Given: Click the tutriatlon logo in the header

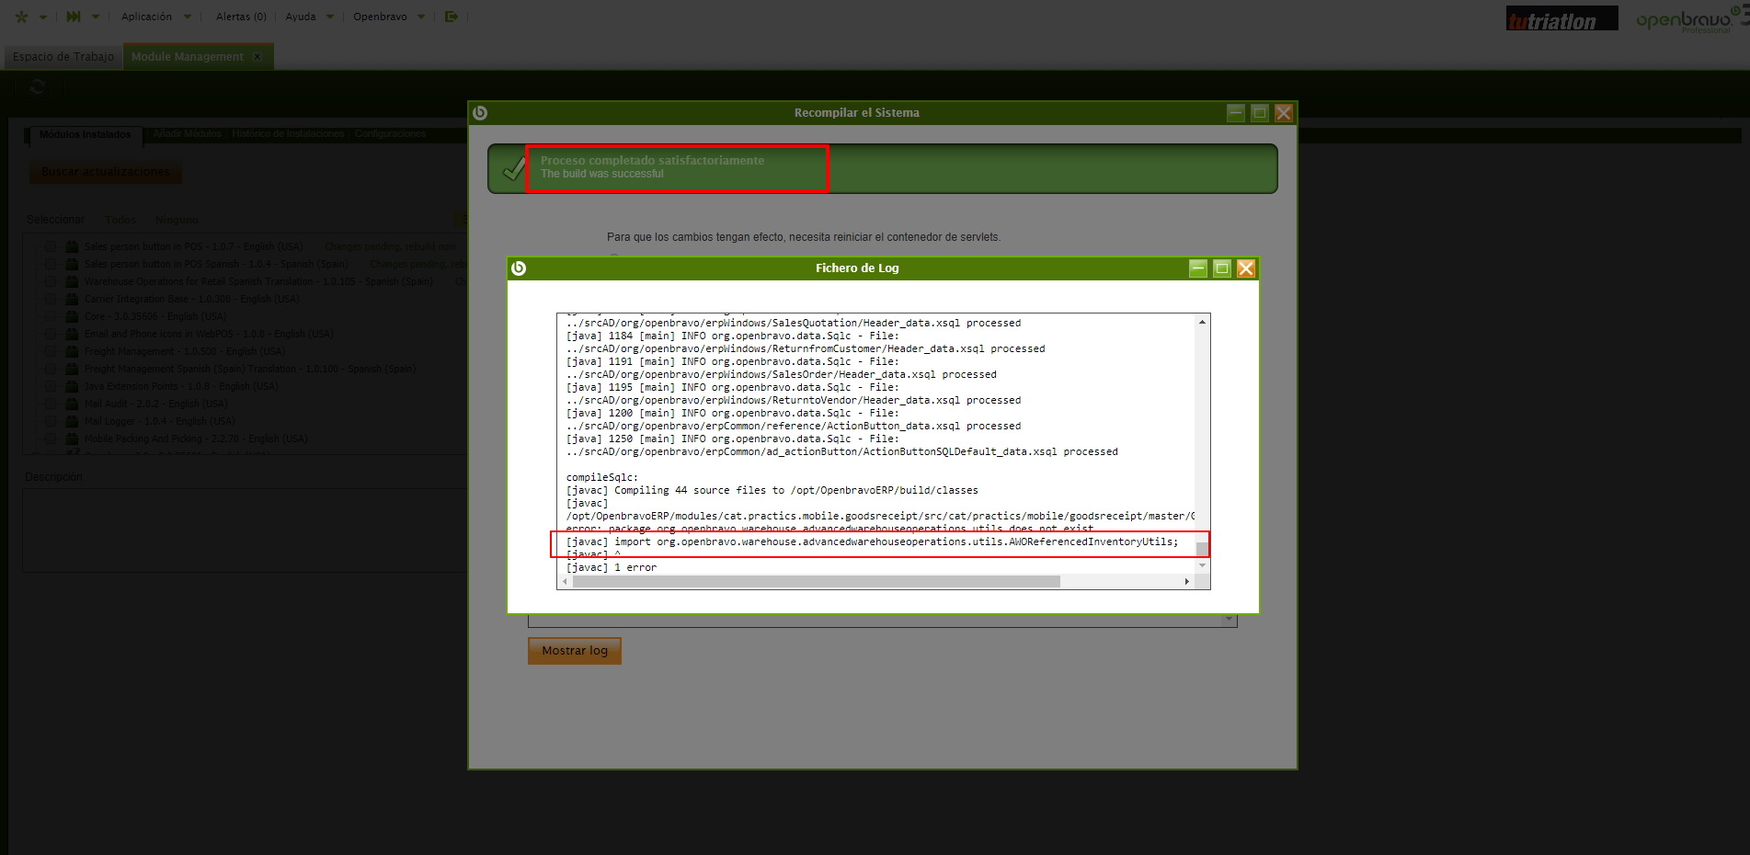Looking at the screenshot, I should (x=1561, y=18).
